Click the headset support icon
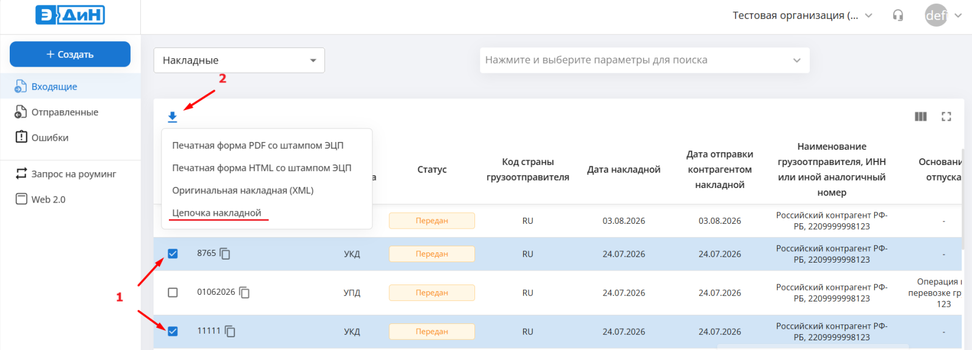 (898, 15)
